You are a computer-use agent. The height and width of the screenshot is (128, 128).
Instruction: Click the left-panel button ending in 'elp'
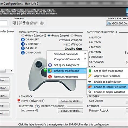click(x=5, y=113)
